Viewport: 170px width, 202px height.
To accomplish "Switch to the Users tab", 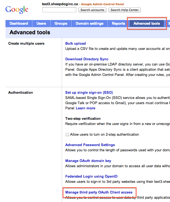I will coord(41,24).
